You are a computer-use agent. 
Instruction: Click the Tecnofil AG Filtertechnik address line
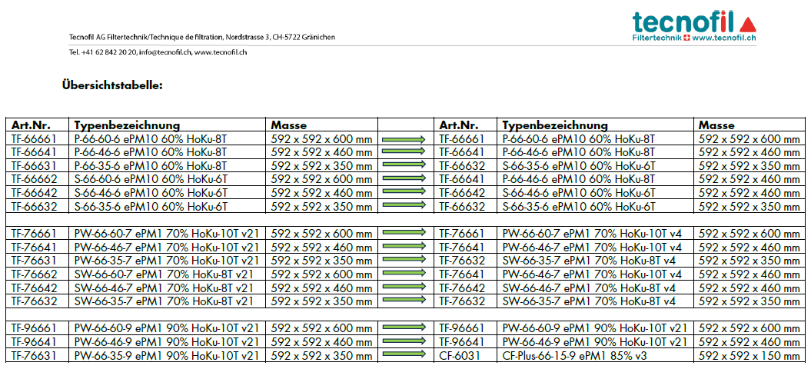click(201, 37)
